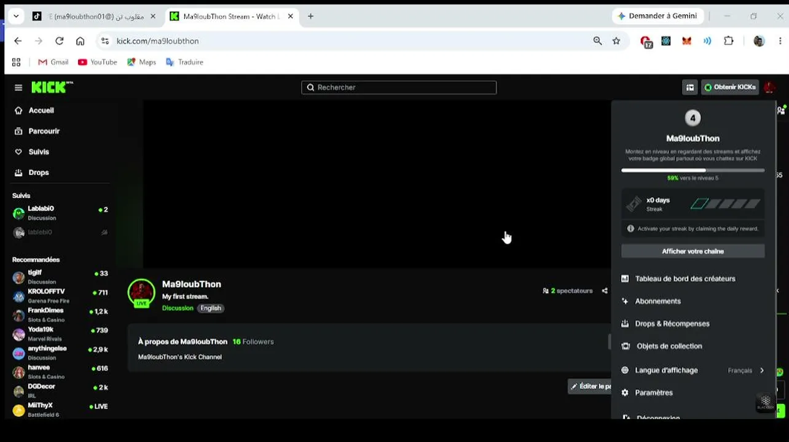This screenshot has width=789, height=442.
Task: Switch to the Ma9loubThon Stream tab
Action: tap(232, 17)
